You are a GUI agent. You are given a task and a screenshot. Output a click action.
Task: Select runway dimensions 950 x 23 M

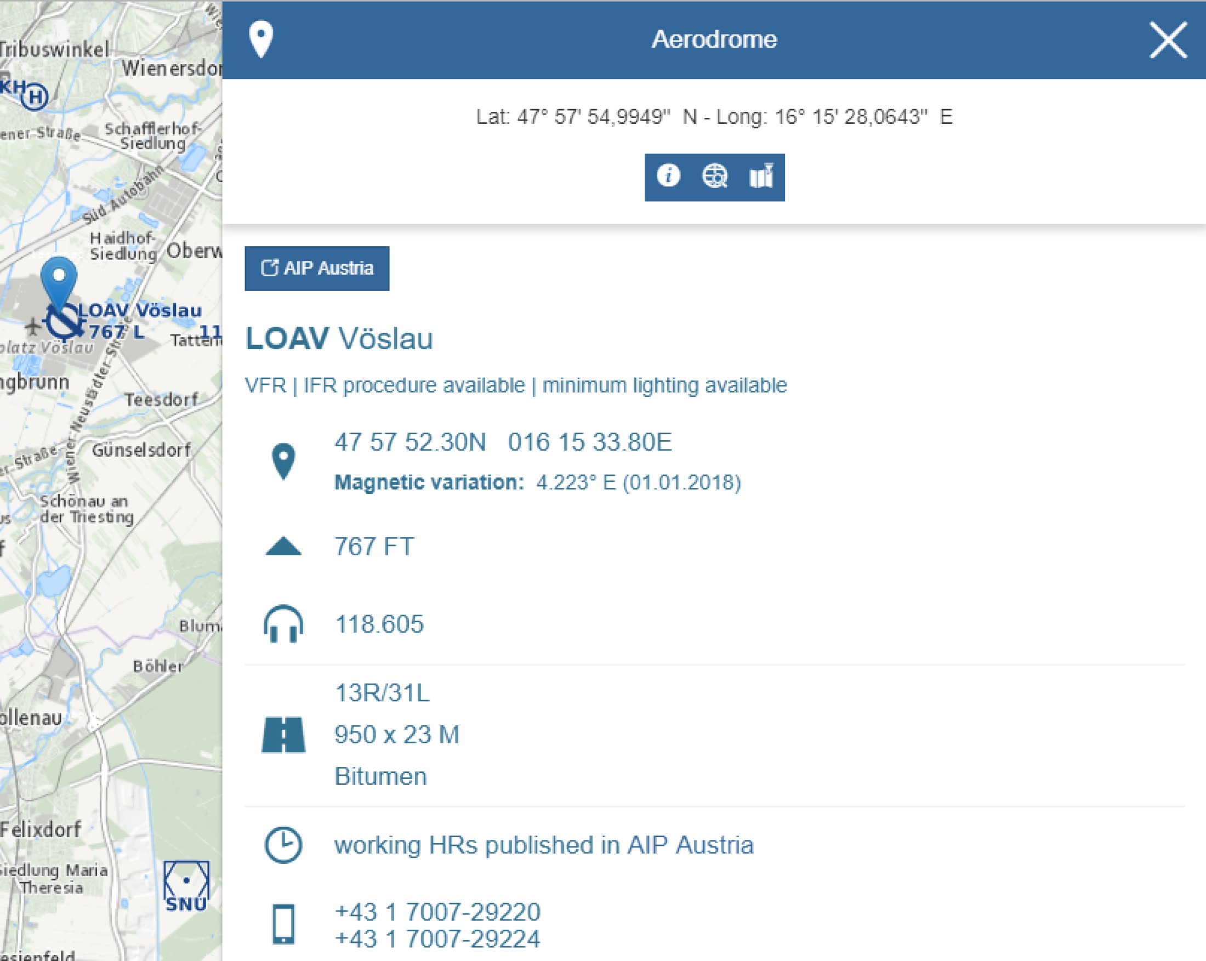tap(396, 735)
